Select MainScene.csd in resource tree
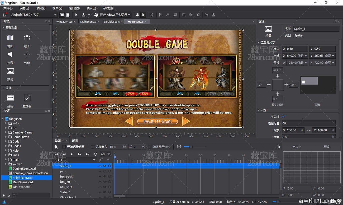 pos(23,182)
